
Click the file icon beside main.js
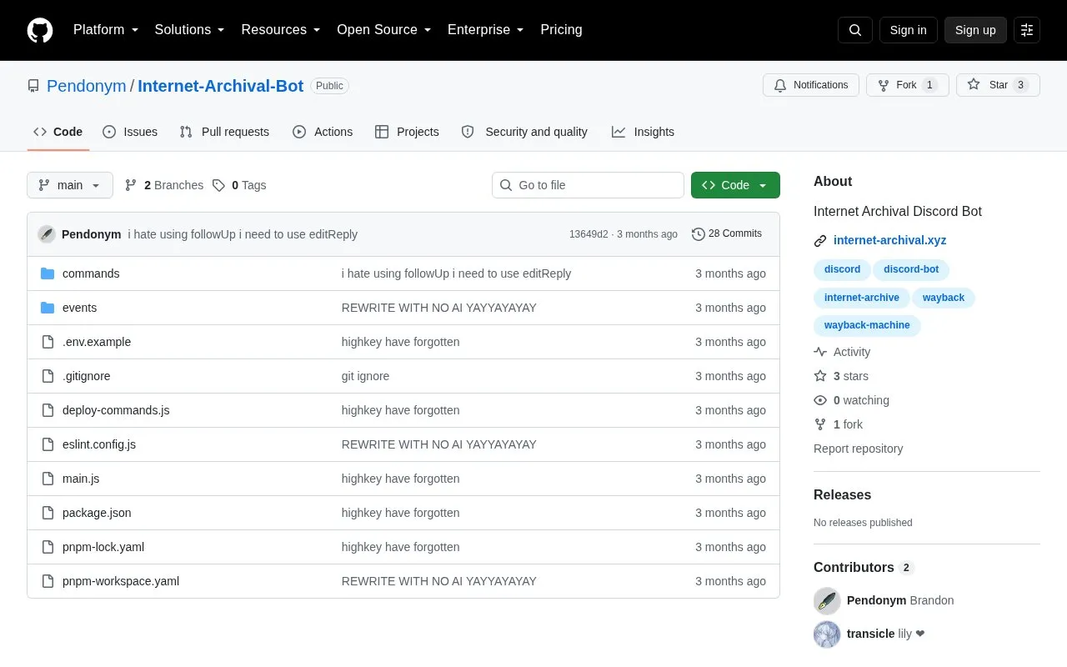point(48,479)
